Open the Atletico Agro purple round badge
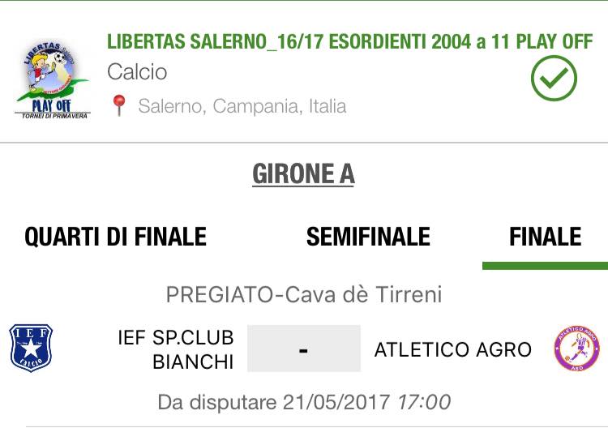The height and width of the screenshot is (428, 608). pos(576,348)
